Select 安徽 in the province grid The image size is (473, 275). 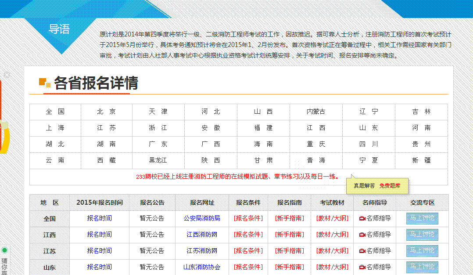[x=211, y=128]
